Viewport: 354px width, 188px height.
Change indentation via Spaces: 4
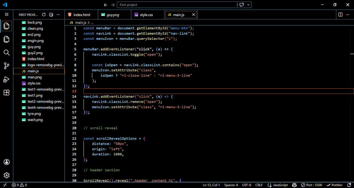[x=231, y=185]
